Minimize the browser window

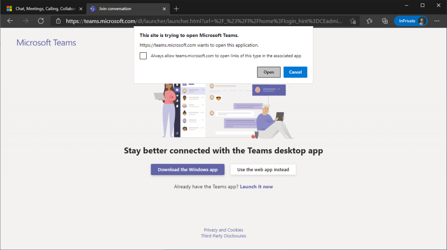pyautogui.click(x=406, y=5)
